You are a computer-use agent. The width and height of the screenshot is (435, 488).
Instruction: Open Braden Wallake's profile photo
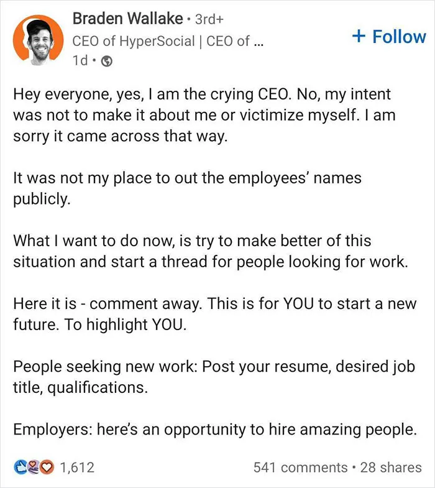point(39,40)
